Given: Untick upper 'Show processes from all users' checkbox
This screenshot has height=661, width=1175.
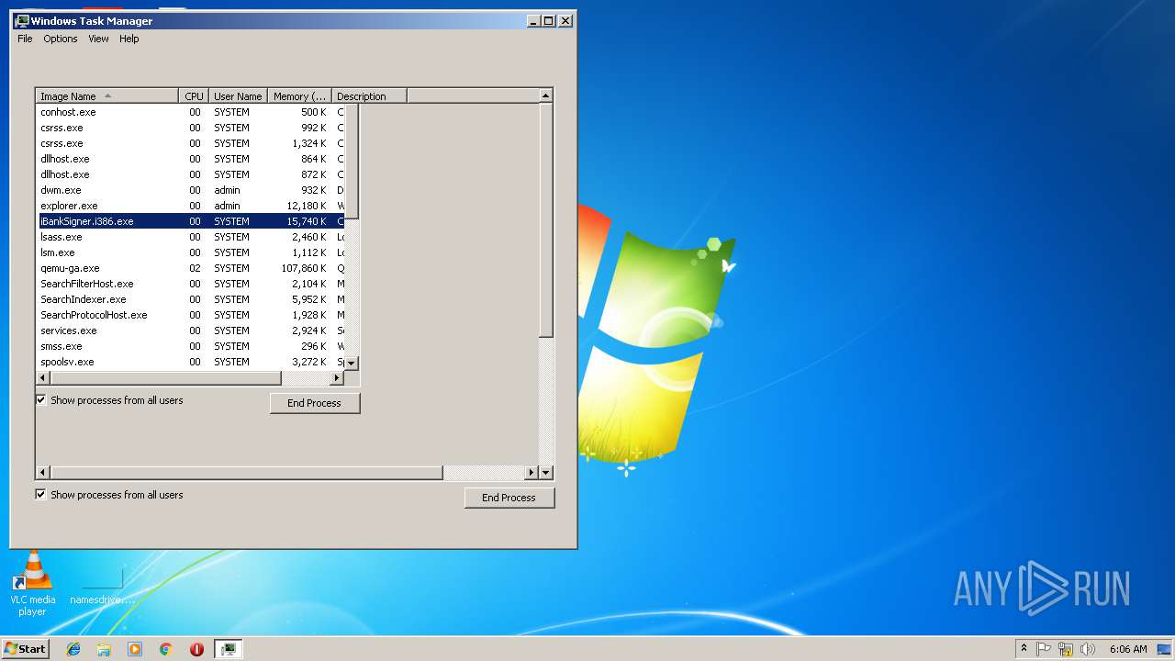Looking at the screenshot, I should (x=41, y=400).
